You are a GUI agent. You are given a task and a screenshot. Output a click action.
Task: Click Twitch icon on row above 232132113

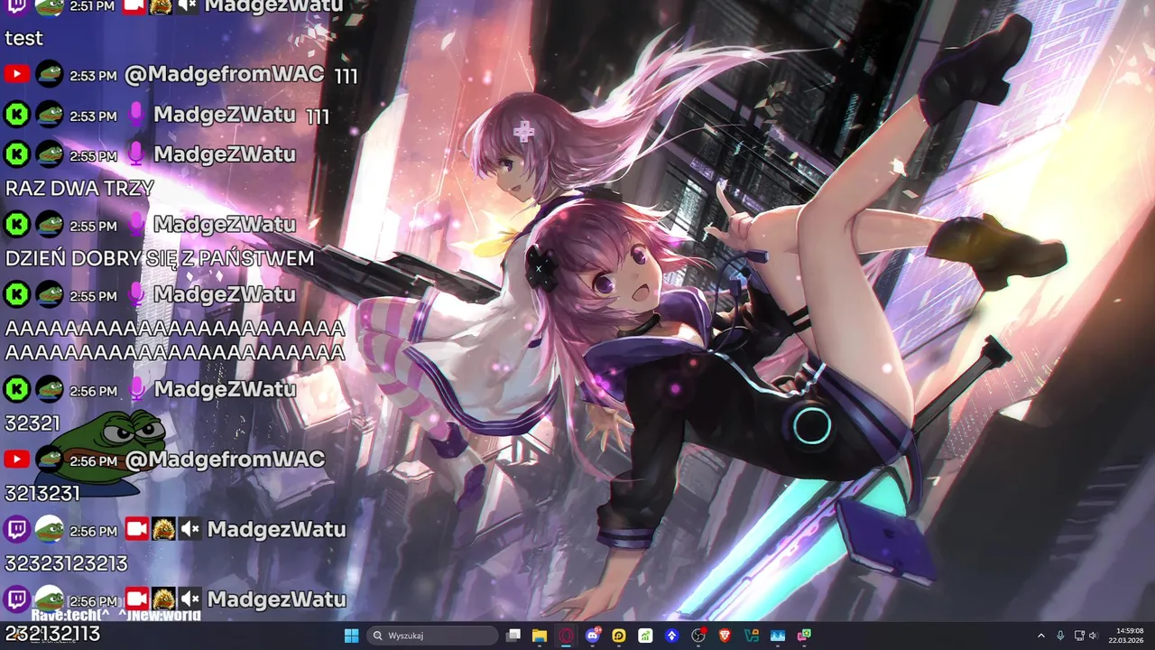(x=16, y=599)
